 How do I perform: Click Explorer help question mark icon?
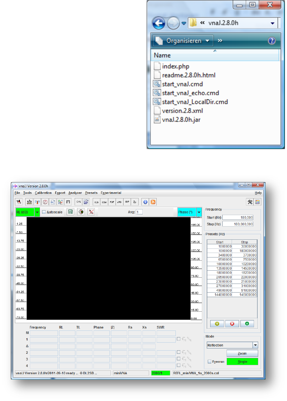coord(272,41)
